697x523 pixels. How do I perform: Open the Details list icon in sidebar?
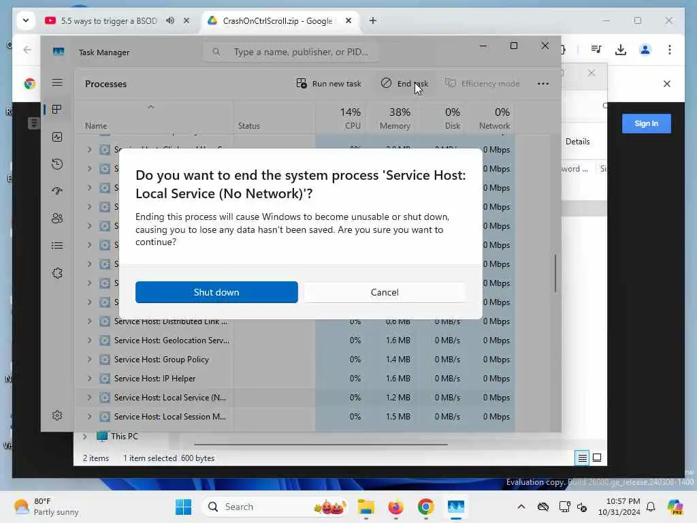tap(57, 245)
